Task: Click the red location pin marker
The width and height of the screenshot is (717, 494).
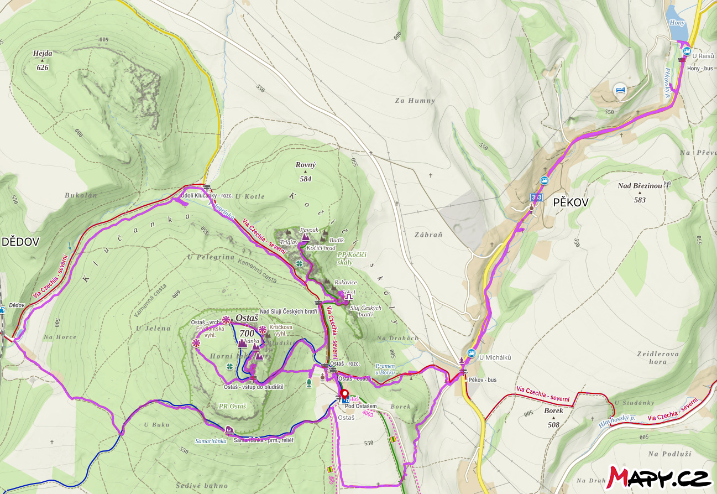Action: 345,394
